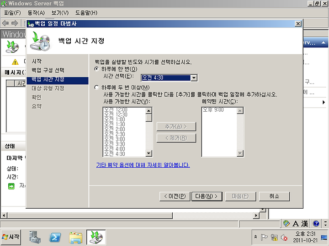Open the 도움말(H) menu

(86, 13)
